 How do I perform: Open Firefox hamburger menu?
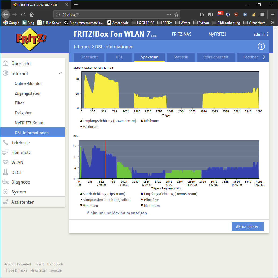[x=272, y=14]
